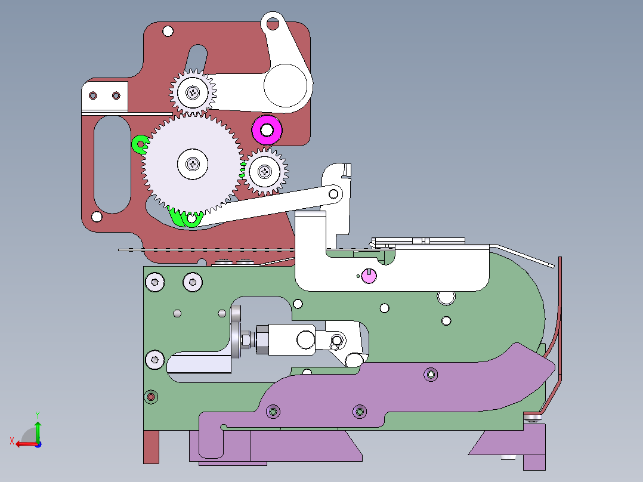Select the long white link arm
Screen dimensions: 643x482
click(267, 205)
